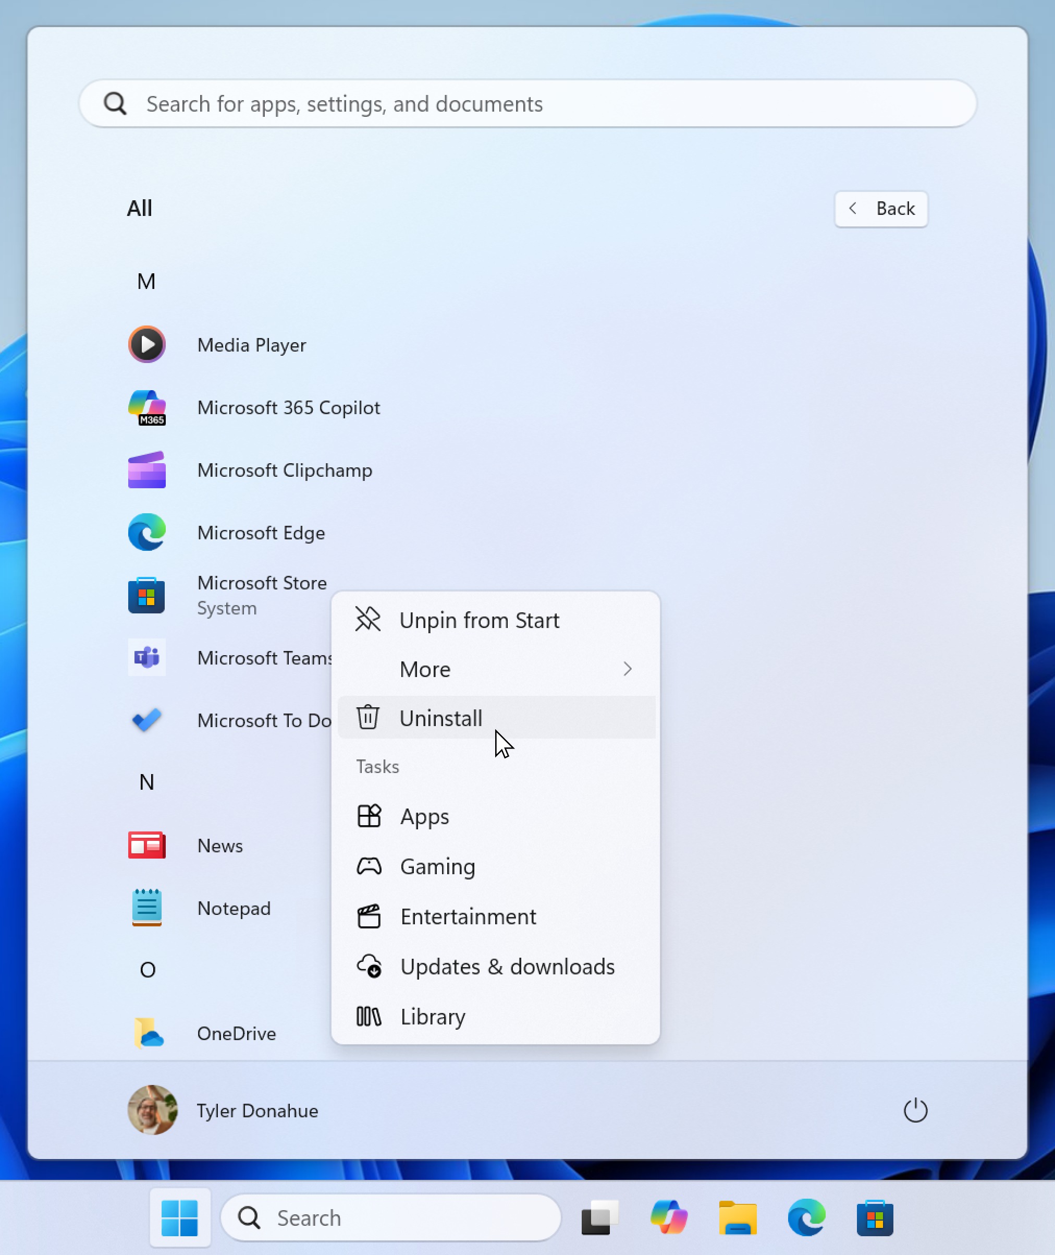Screen dimensions: 1055x1255
Task: Launch Microsoft Store from the taskbar
Action: coord(875,1217)
